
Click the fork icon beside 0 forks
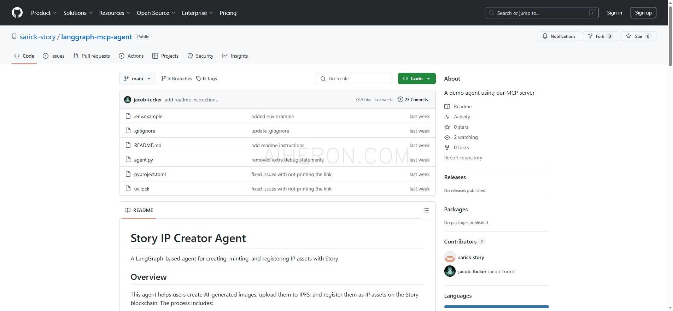tap(447, 147)
